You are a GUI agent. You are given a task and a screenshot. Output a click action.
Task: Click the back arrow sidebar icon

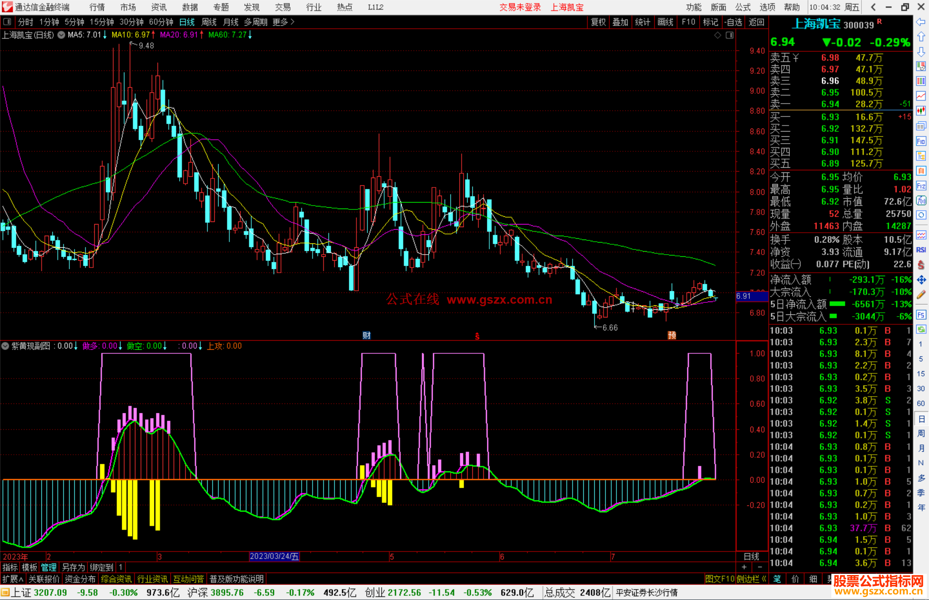tap(921, 22)
